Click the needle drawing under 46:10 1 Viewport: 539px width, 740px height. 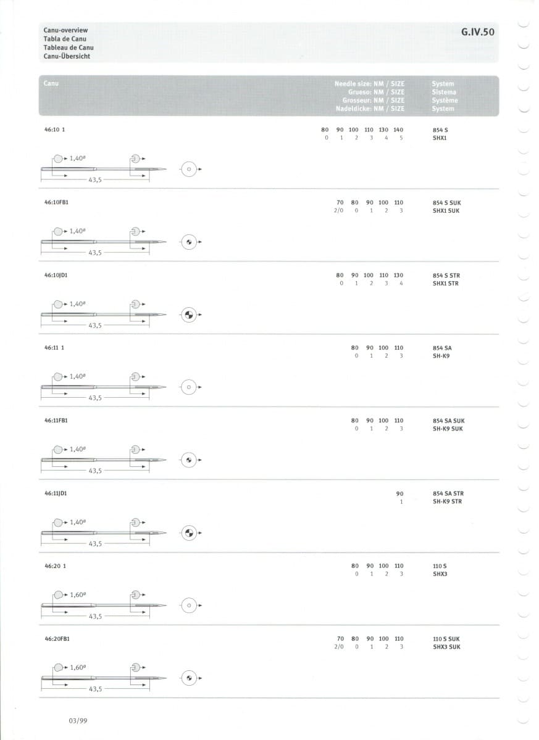(104, 169)
